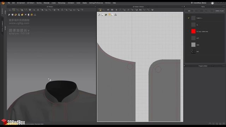Undock the Fabric panel with float icon
This screenshot has width=226, height=127.
tap(223, 7)
